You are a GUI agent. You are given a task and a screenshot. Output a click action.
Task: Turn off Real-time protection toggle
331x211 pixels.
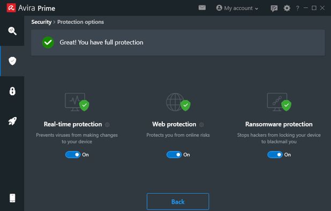coord(73,155)
